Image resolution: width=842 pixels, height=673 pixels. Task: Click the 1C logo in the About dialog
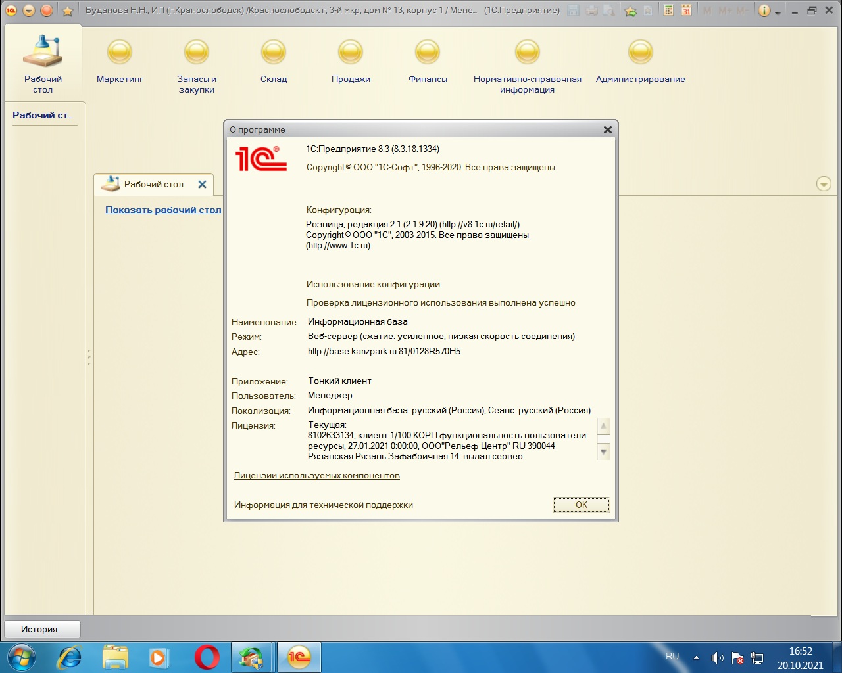point(261,158)
